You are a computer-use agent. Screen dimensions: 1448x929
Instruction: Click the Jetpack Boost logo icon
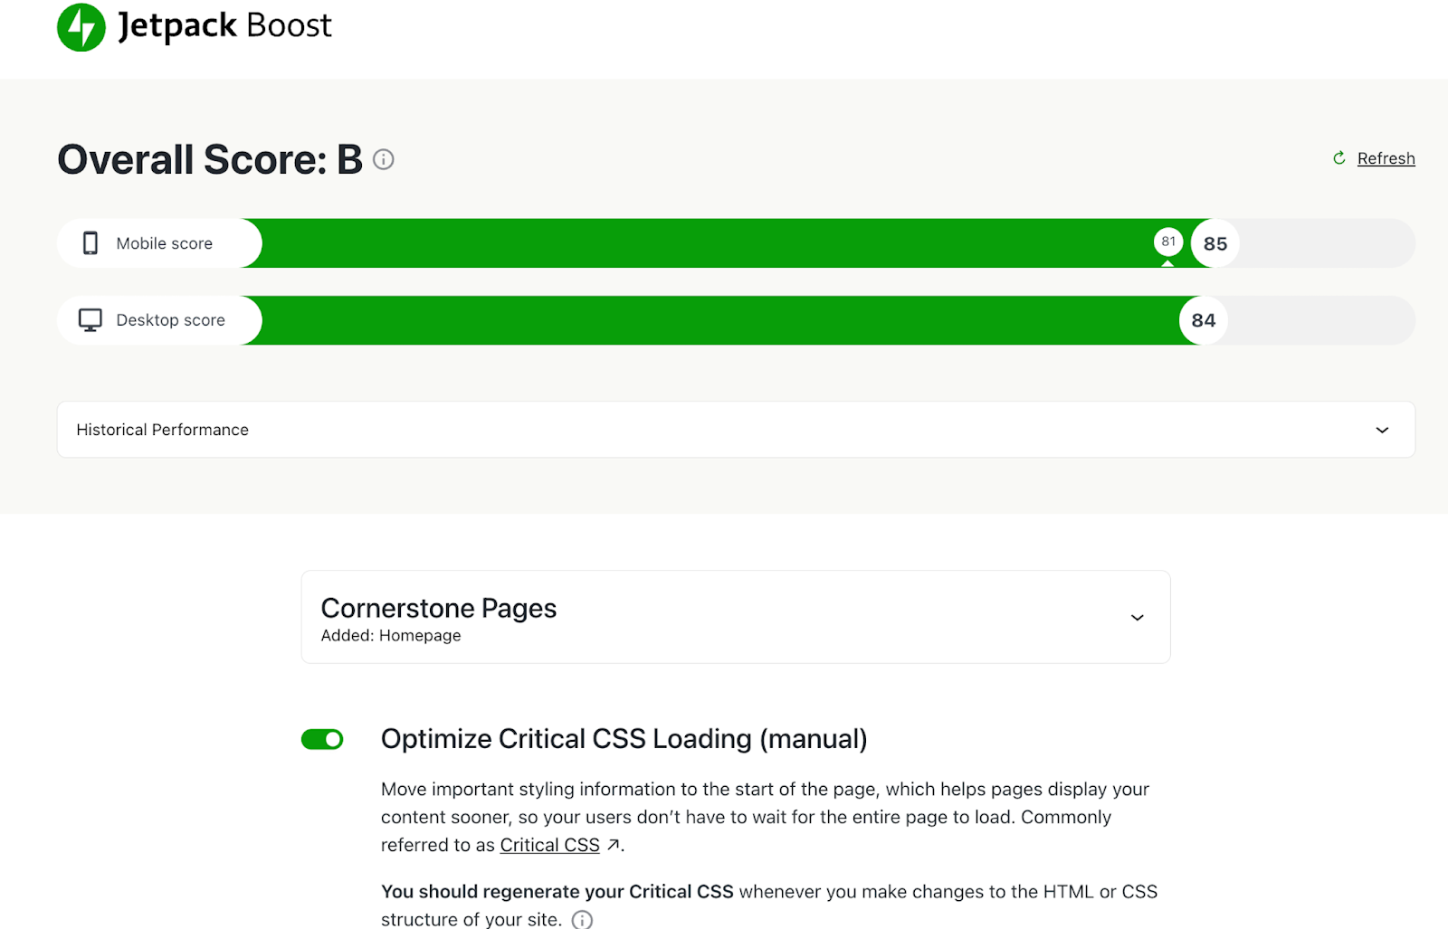click(81, 27)
